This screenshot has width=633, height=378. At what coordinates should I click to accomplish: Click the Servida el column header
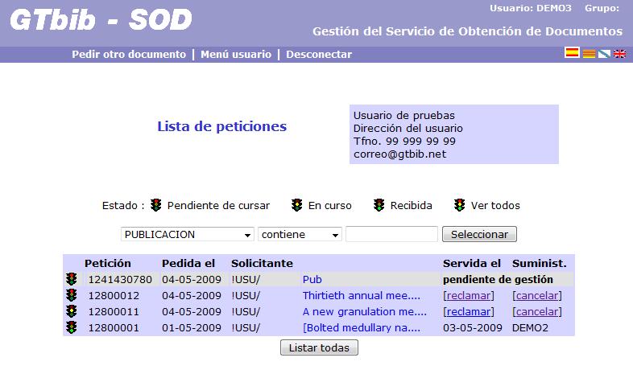(471, 263)
